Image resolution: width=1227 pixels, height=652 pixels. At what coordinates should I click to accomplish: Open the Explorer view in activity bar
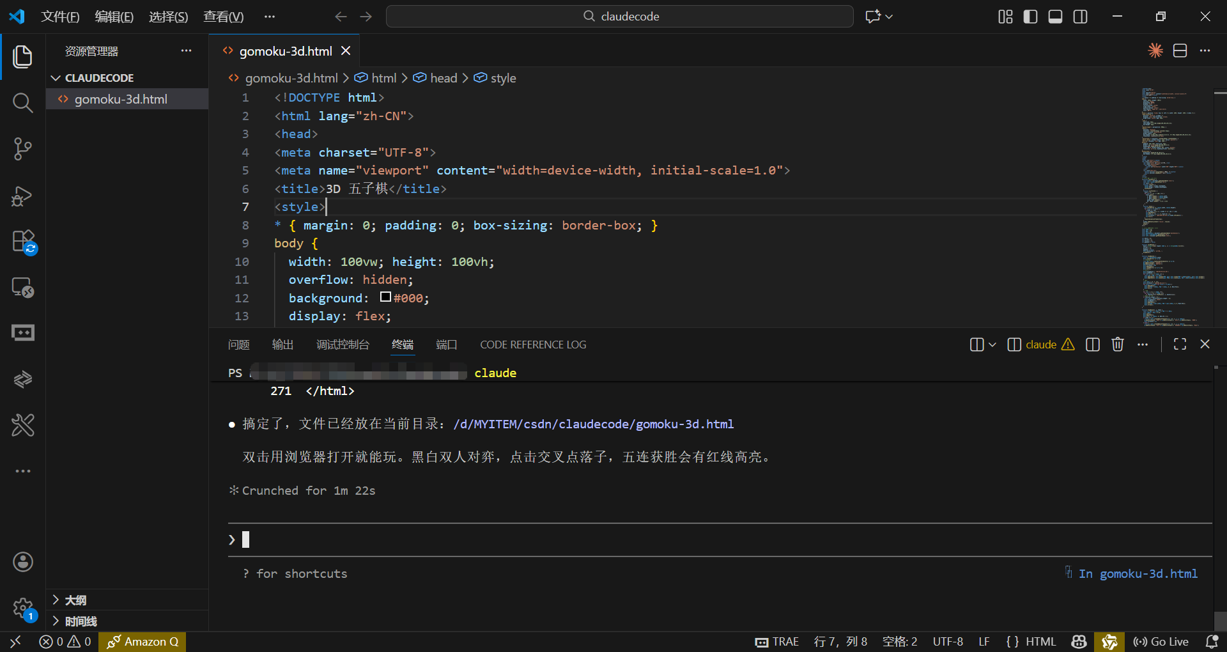(x=22, y=56)
